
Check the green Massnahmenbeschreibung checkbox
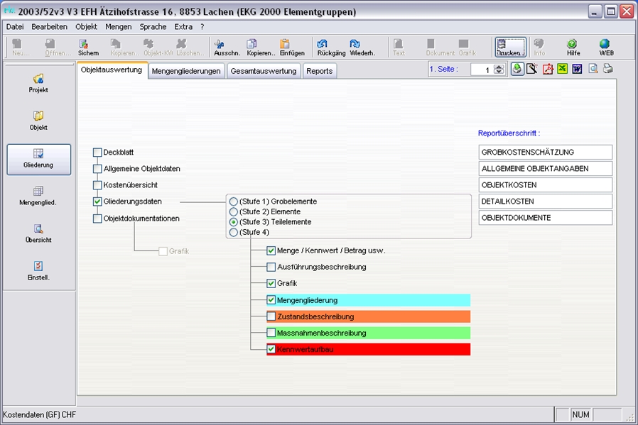click(x=271, y=333)
